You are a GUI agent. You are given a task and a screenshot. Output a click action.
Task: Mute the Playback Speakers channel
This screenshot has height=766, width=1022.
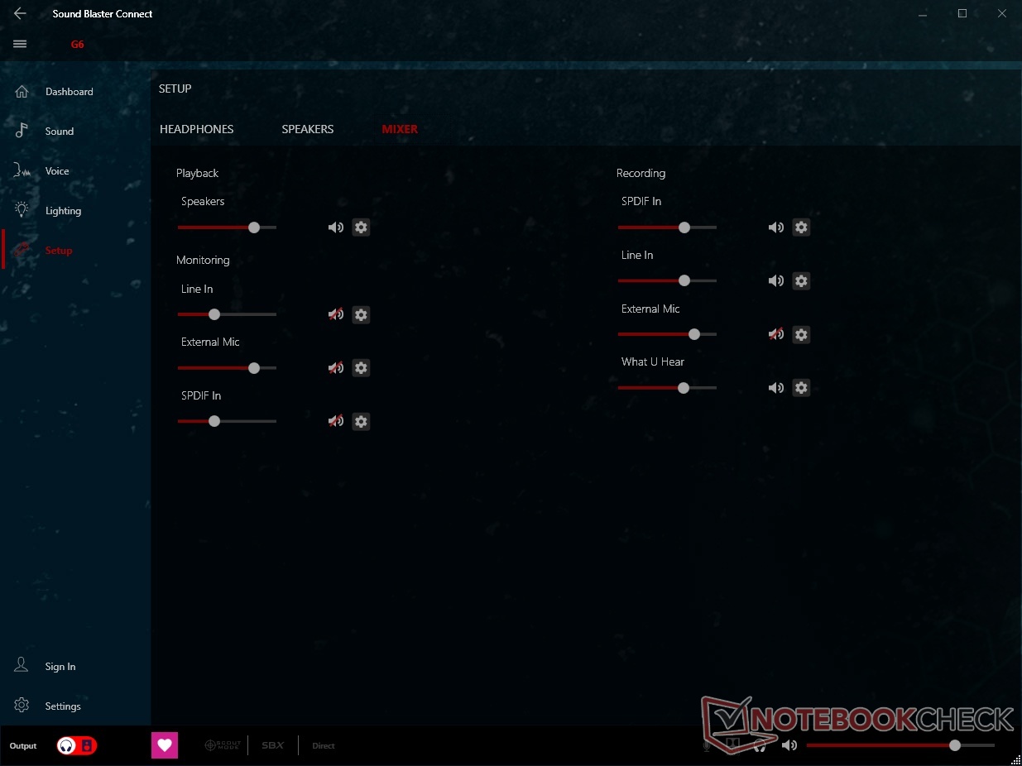335,227
